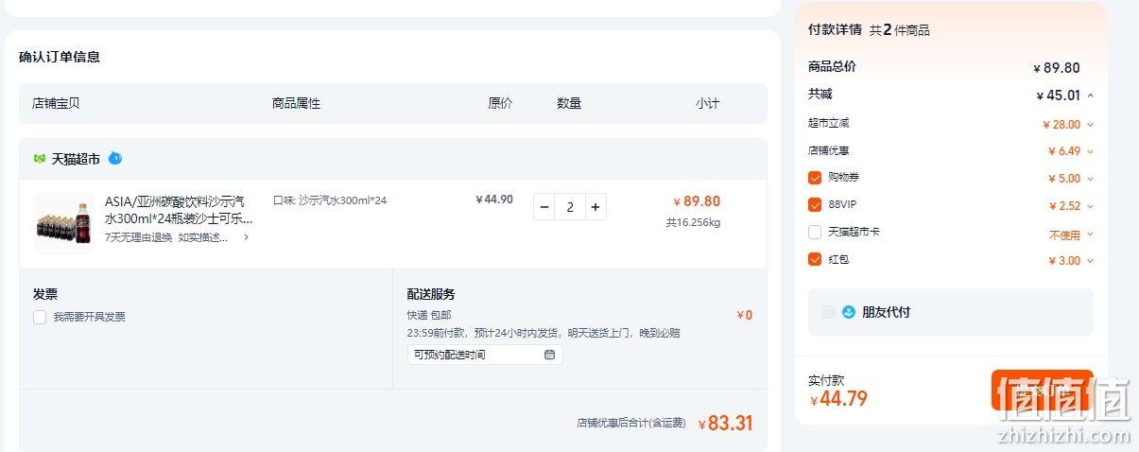Collapse the 共减 total discount section
This screenshot has width=1139, height=452.
click(x=1090, y=96)
